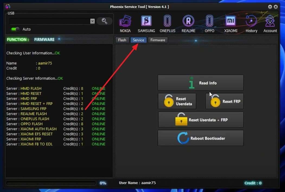Open the REALME brand module

[x=188, y=24]
